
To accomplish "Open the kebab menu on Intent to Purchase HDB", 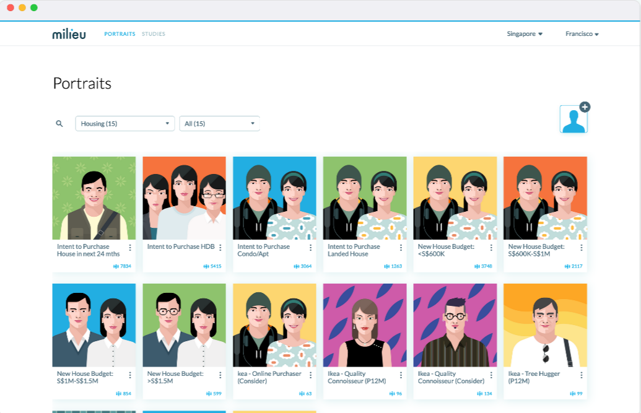I will [x=220, y=247].
